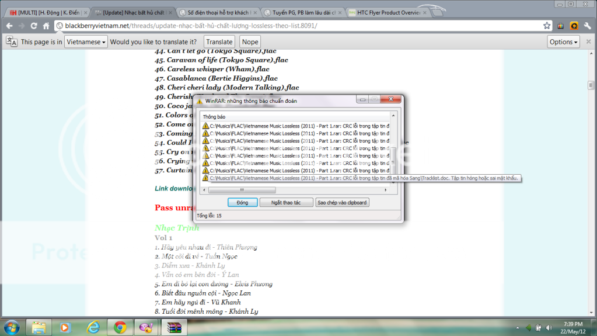597x336 pixels.
Task: Switch to Tuyển PG, PB tab
Action: (303, 13)
